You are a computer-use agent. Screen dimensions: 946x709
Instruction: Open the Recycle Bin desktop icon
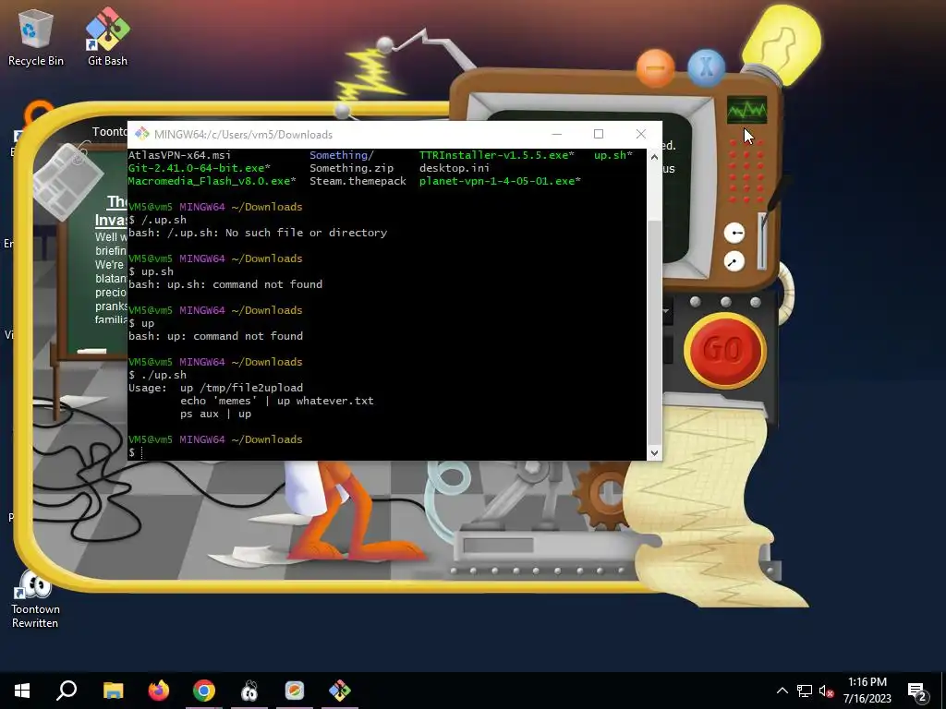point(35,37)
